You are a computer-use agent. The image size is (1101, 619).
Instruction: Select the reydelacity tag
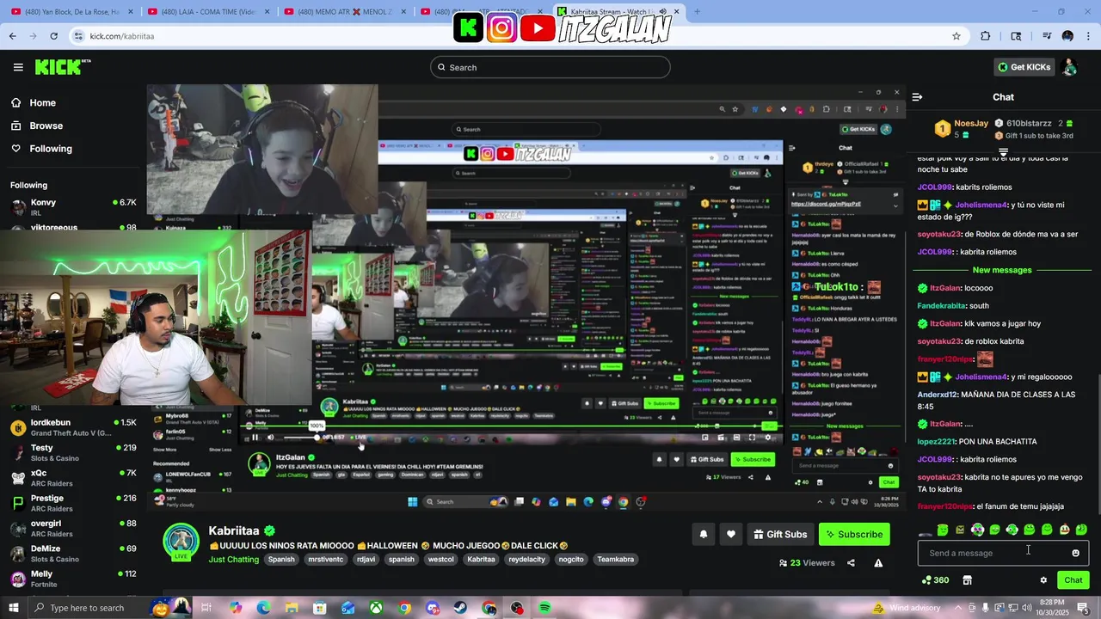click(527, 559)
